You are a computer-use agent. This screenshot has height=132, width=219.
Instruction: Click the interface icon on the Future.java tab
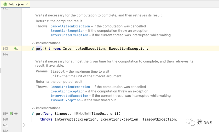tap(5, 4)
